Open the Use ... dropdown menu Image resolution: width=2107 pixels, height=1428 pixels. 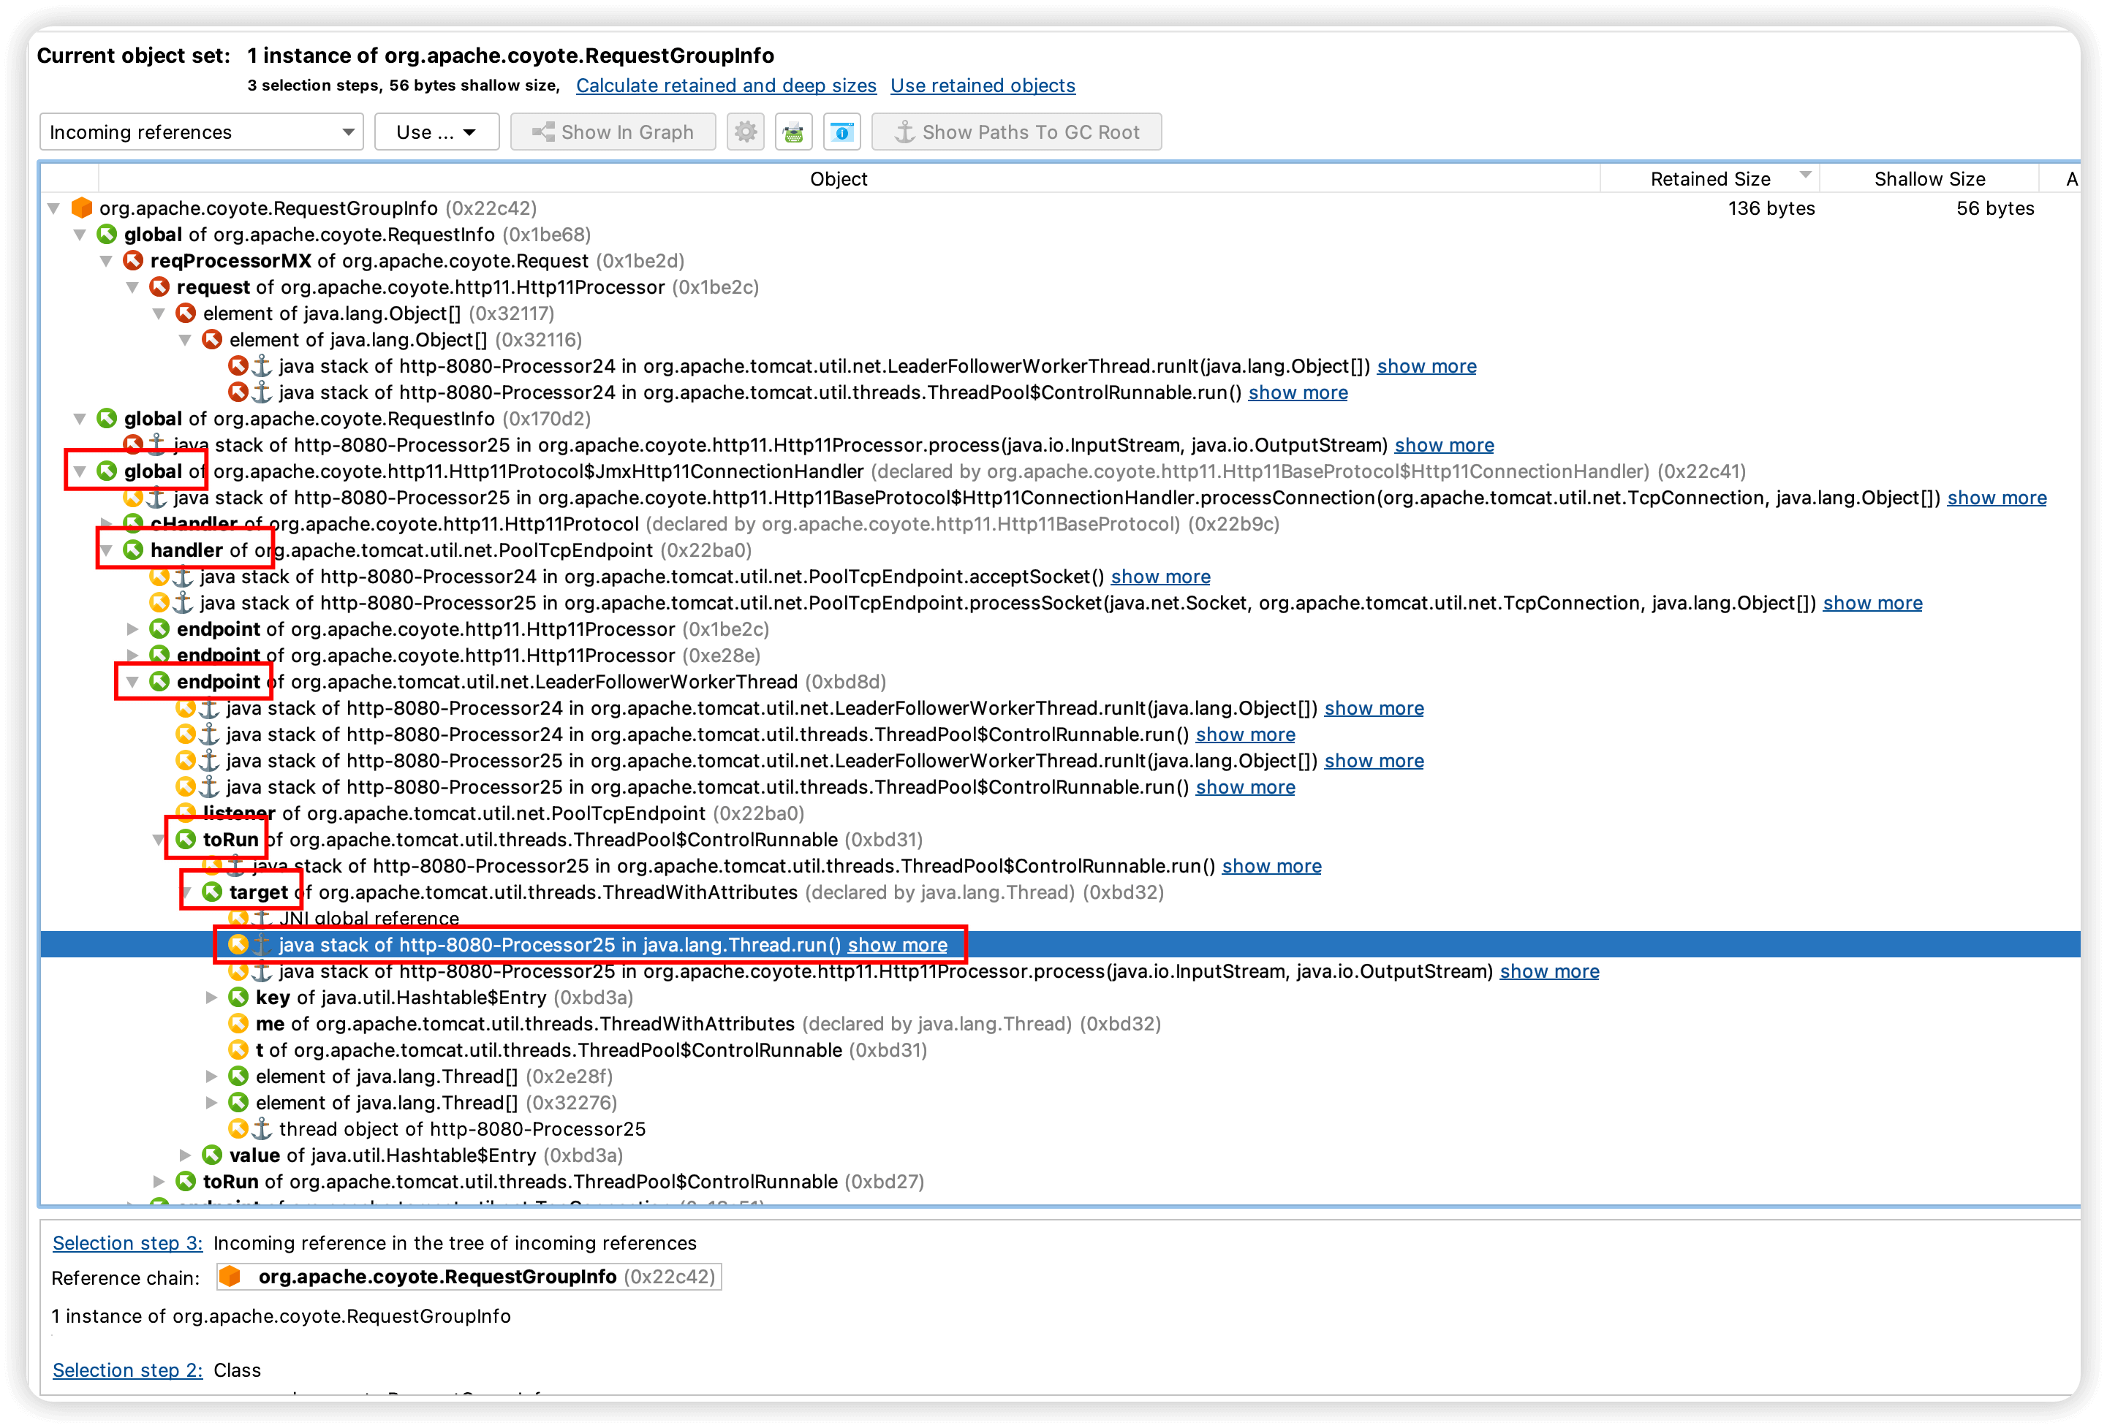[x=436, y=132]
